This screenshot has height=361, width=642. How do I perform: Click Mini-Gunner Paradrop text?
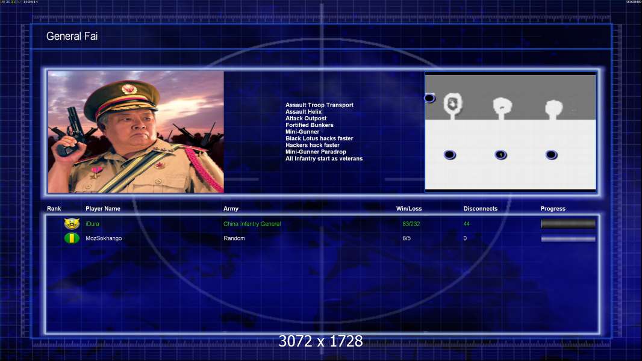pyautogui.click(x=316, y=152)
